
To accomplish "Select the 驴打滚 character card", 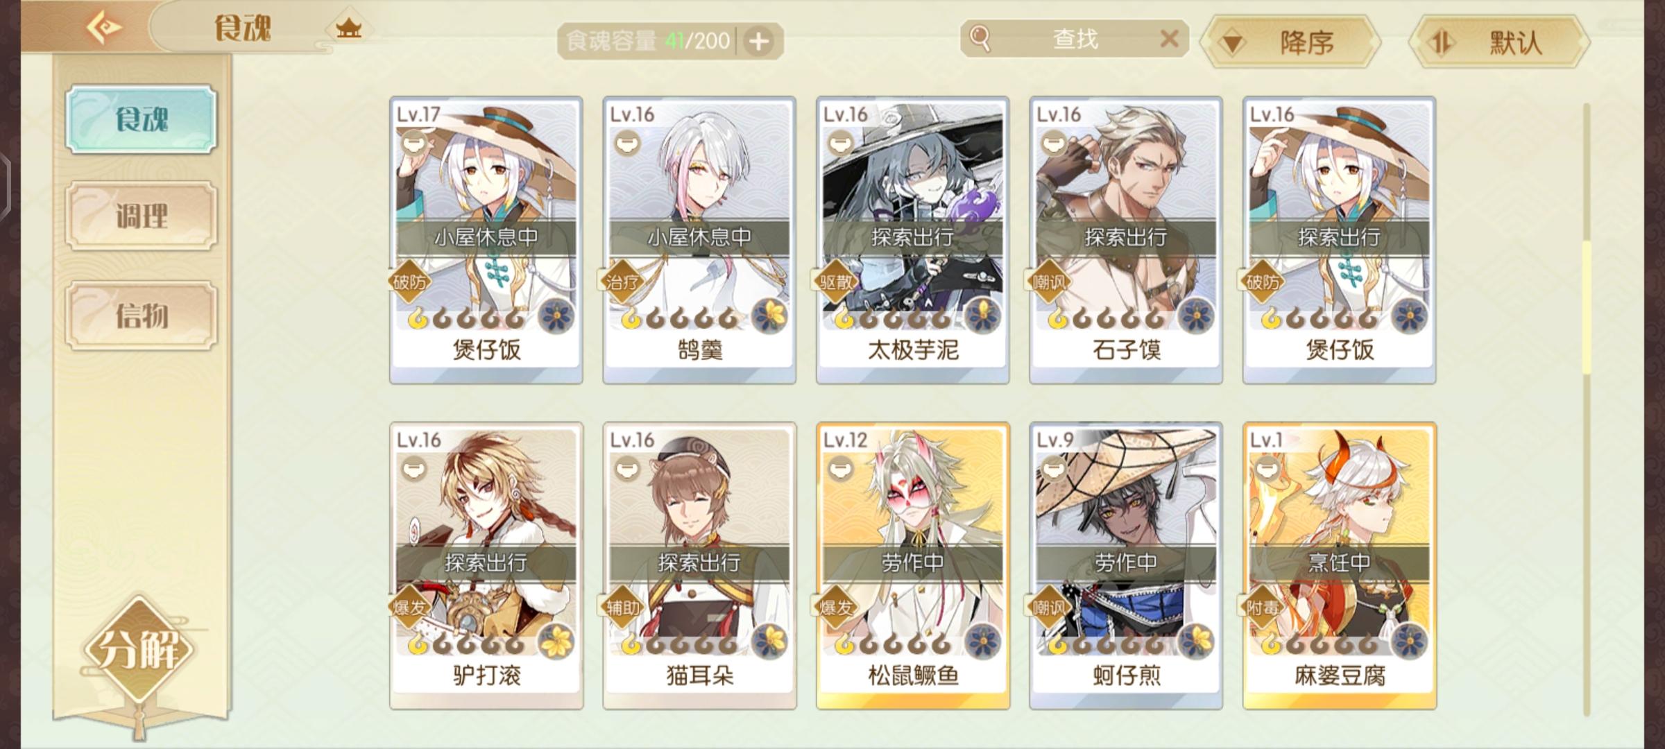I will [x=486, y=565].
